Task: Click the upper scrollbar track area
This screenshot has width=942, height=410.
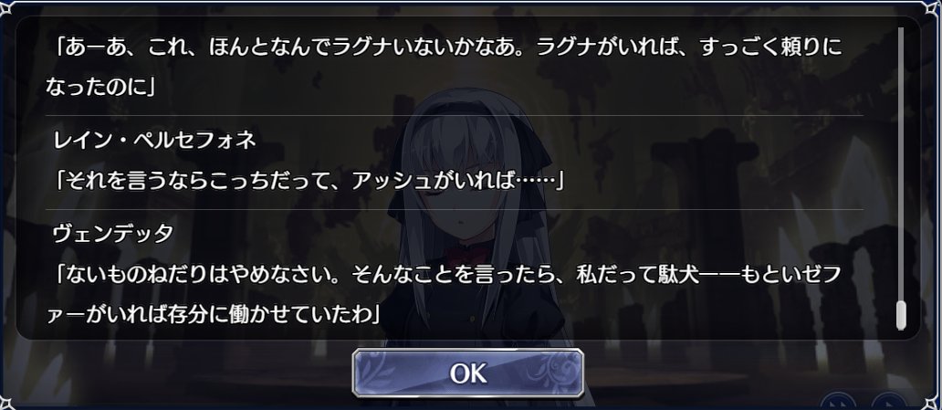Action: tap(901, 163)
